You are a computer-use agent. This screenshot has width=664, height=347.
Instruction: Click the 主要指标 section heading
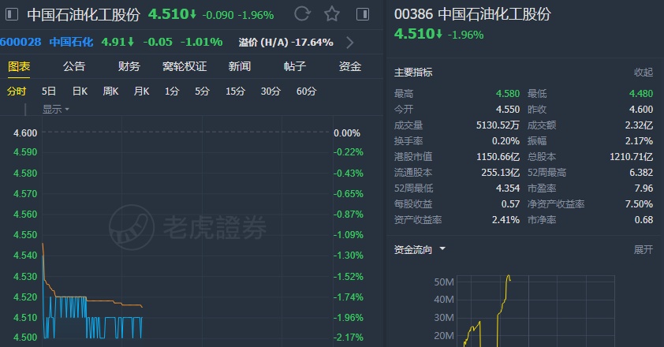(x=413, y=73)
